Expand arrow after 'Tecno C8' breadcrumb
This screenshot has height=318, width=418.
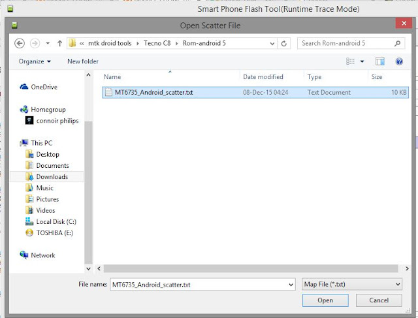point(176,44)
